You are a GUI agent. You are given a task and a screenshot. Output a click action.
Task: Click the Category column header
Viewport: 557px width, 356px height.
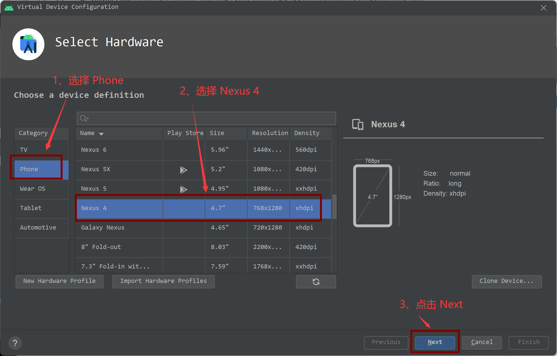(41, 133)
